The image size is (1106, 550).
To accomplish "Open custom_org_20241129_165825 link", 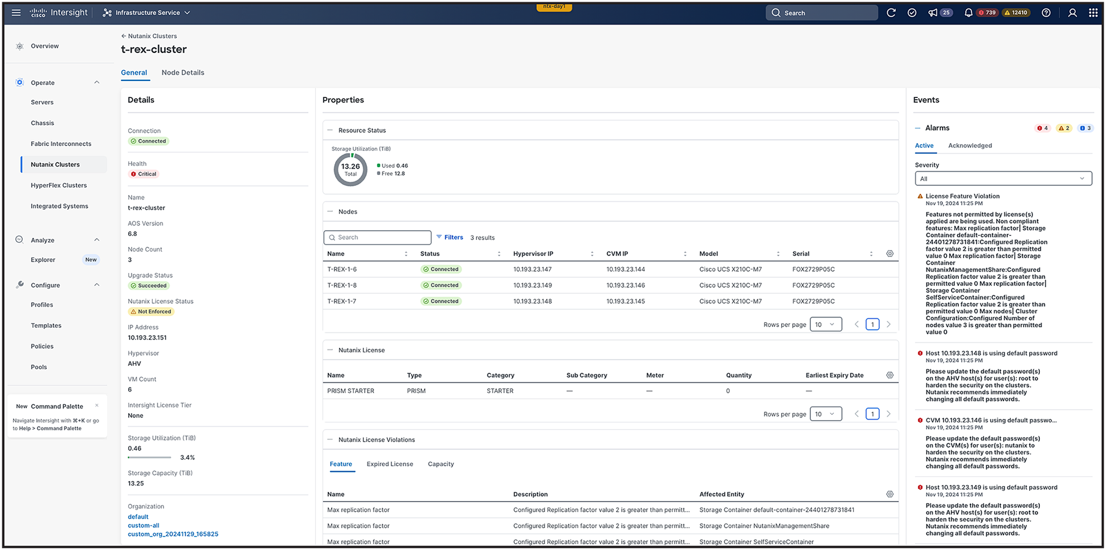I will [173, 534].
